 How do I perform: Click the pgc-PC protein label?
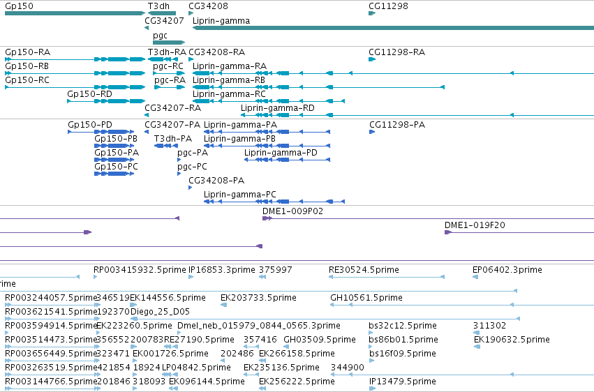pyautogui.click(x=192, y=167)
